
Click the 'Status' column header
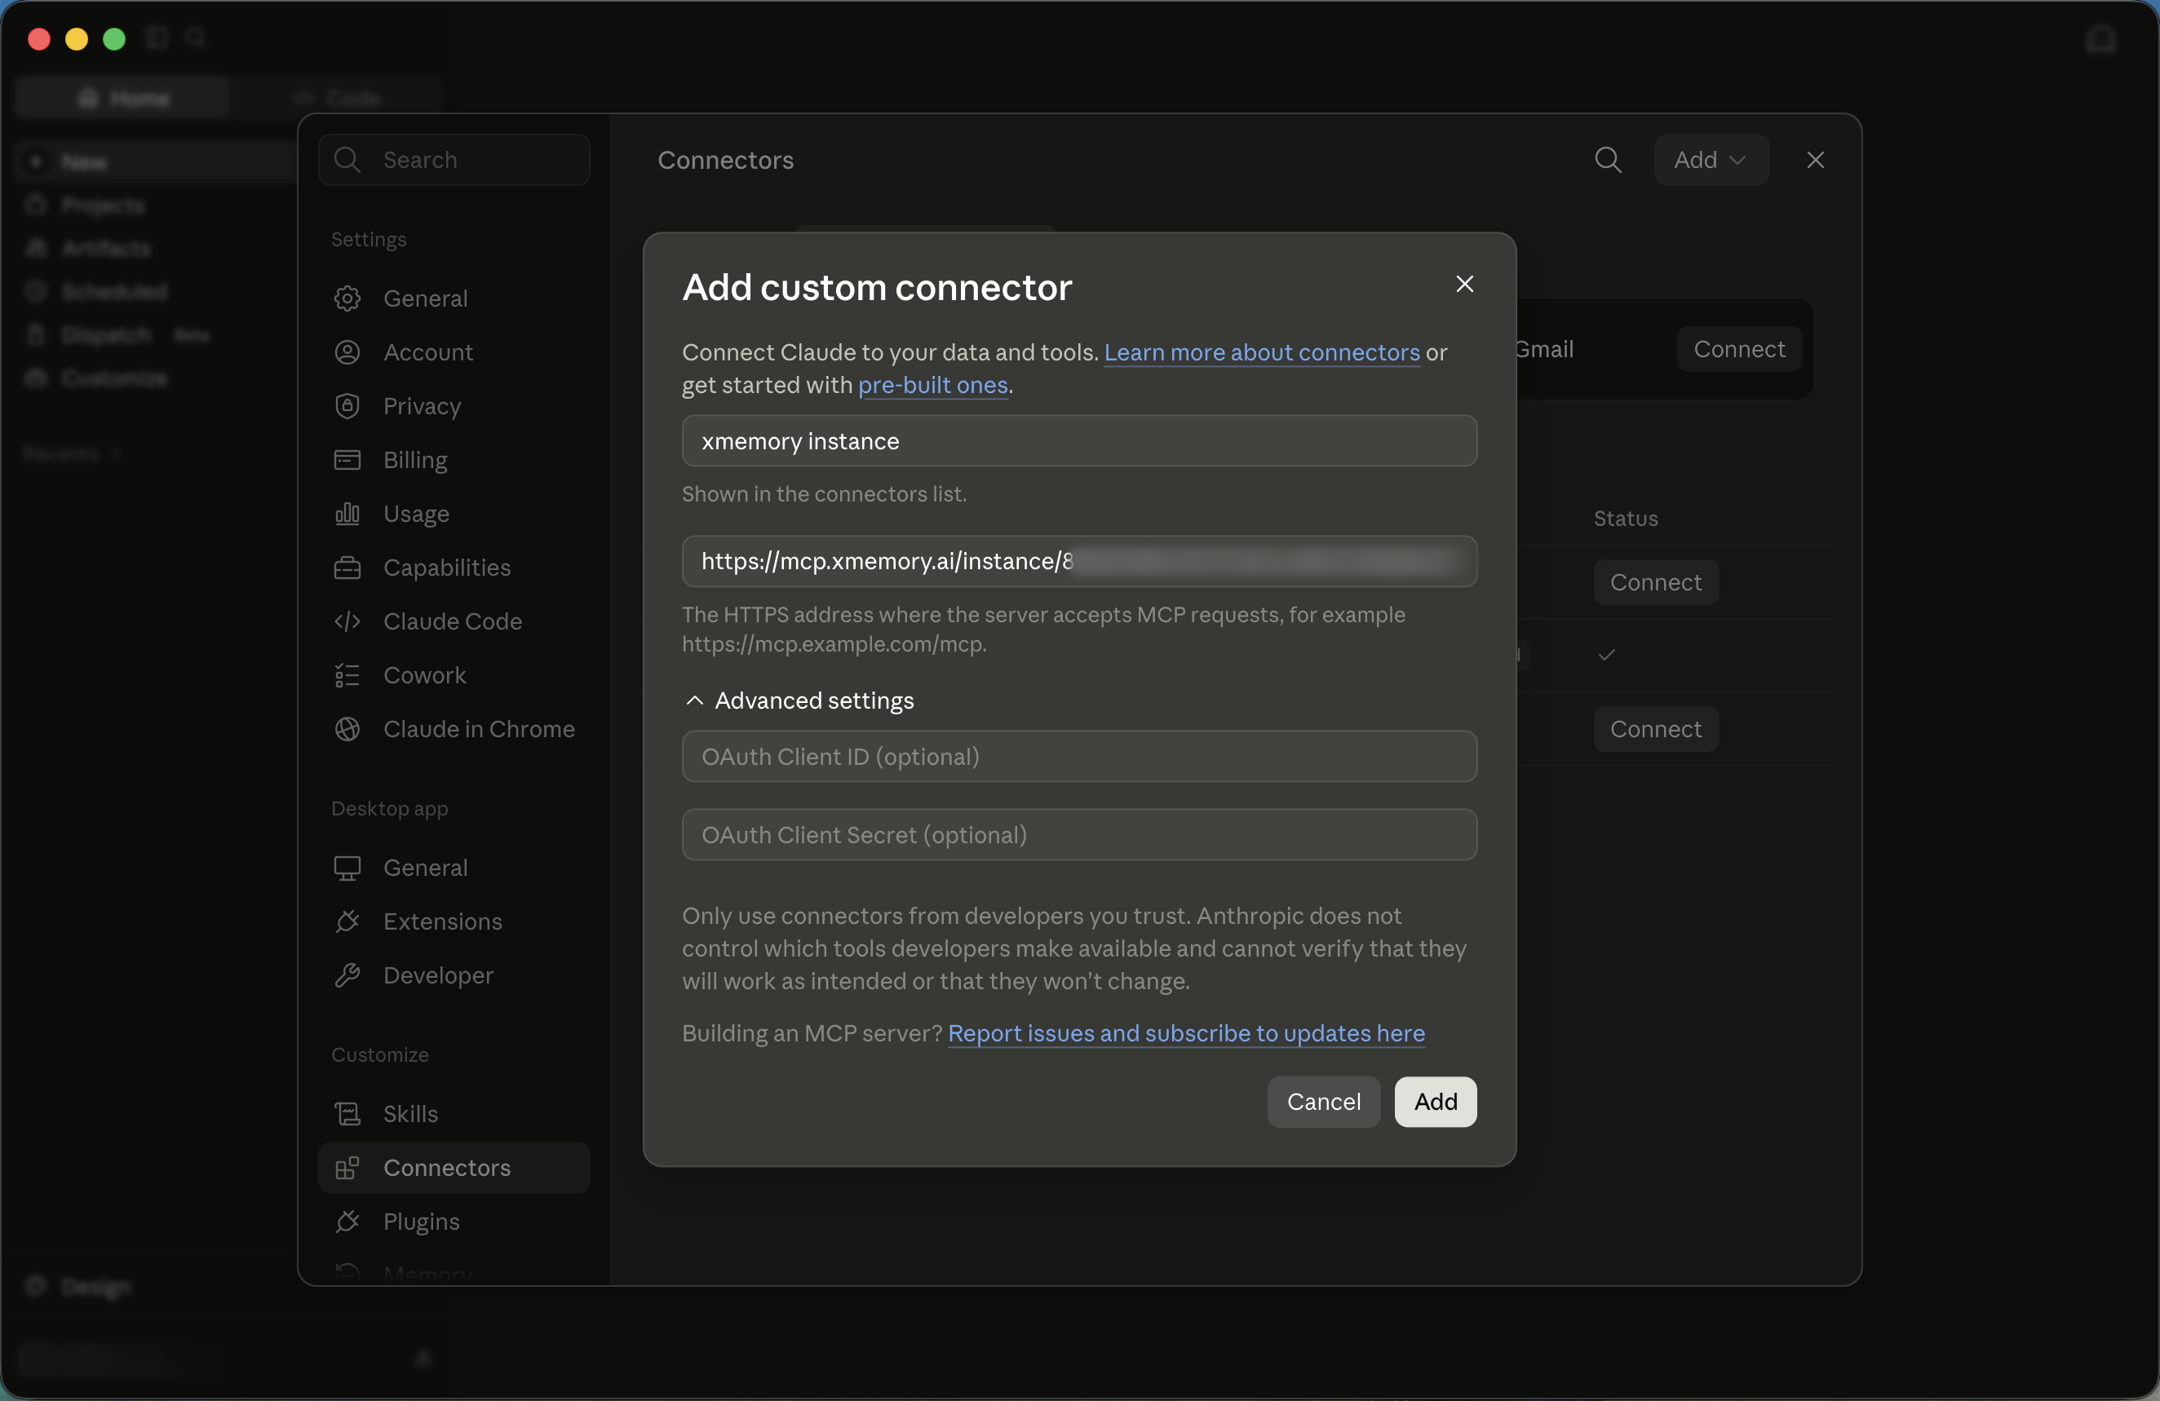tap(1626, 518)
